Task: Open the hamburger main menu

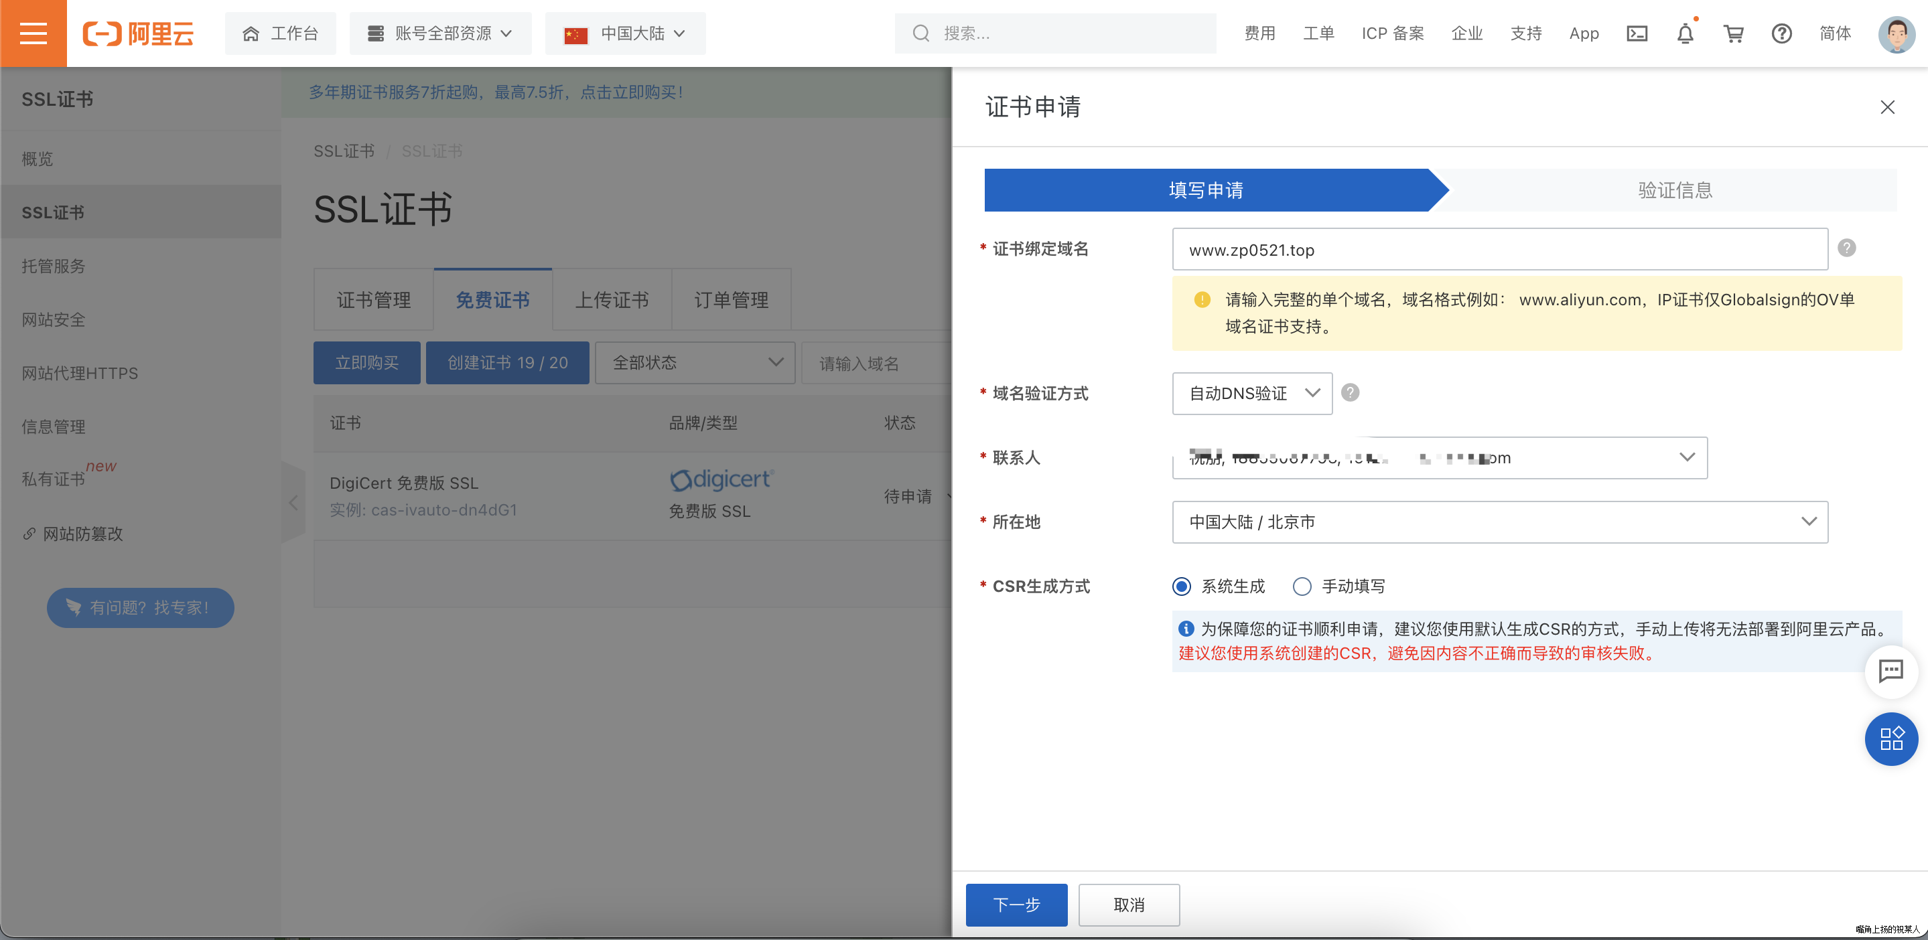Action: (x=33, y=33)
